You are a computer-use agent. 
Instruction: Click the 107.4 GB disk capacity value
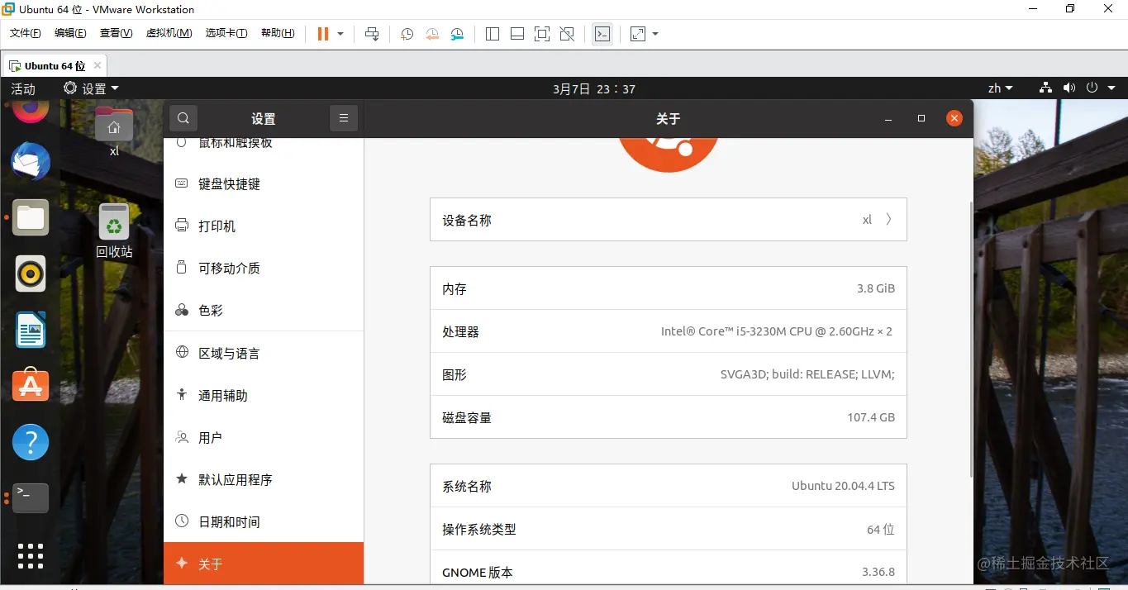[871, 417]
